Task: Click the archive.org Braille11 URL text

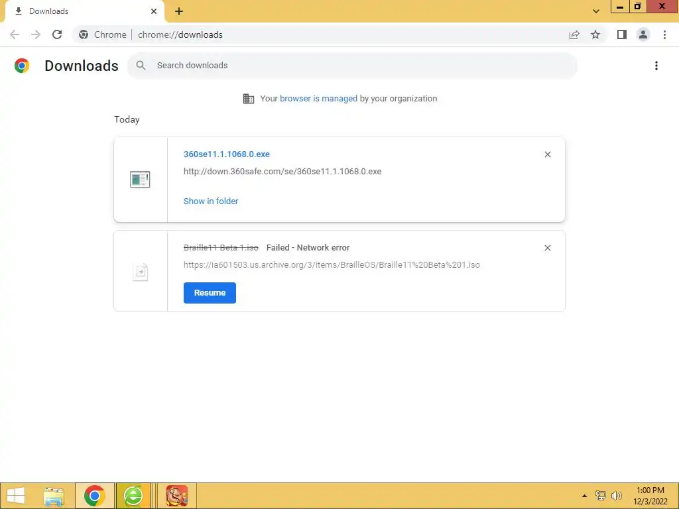Action: click(332, 265)
